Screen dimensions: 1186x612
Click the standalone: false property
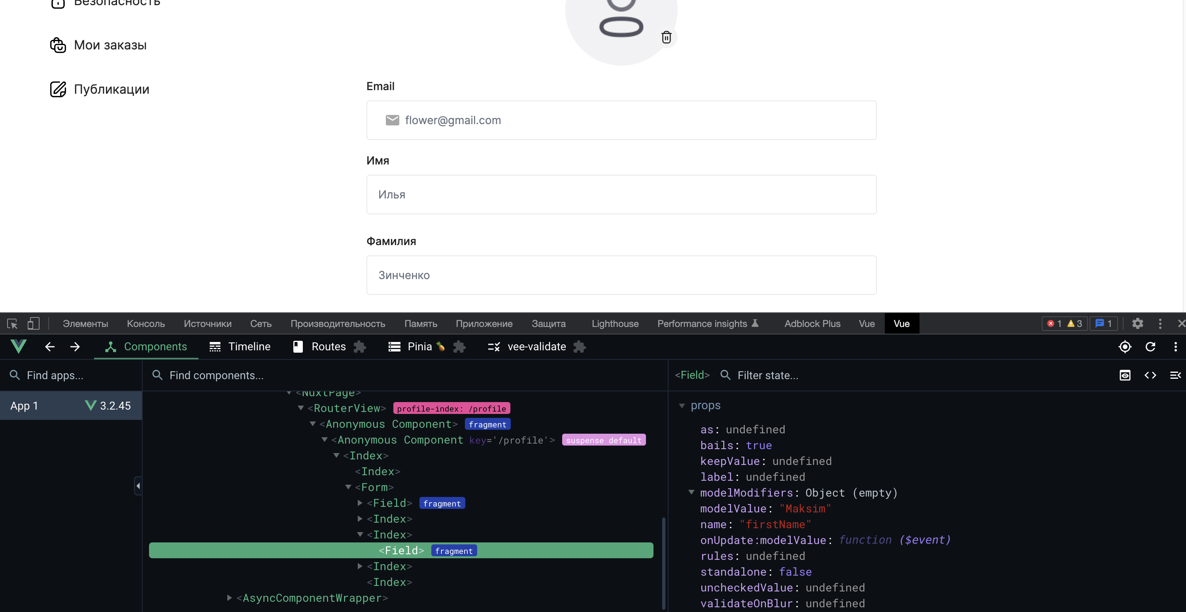[x=755, y=571]
